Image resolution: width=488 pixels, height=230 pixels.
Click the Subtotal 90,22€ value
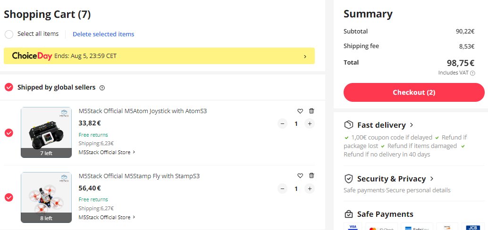point(465,32)
